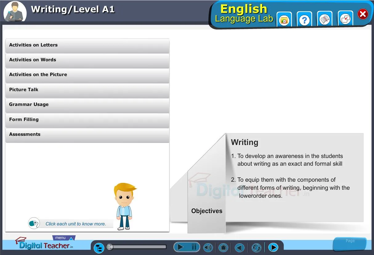
Task: Click objective 2 about components of writing
Action: (x=291, y=188)
